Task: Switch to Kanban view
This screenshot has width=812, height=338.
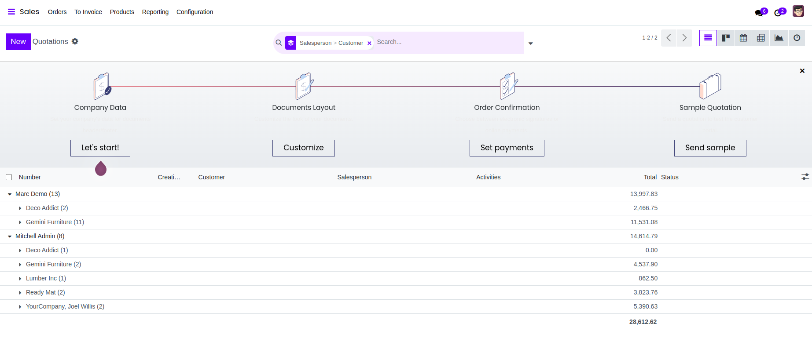Action: click(726, 38)
